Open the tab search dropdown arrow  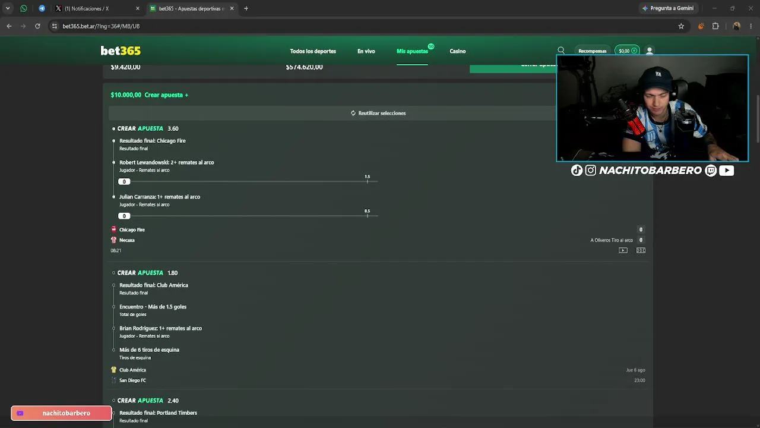tap(8, 8)
